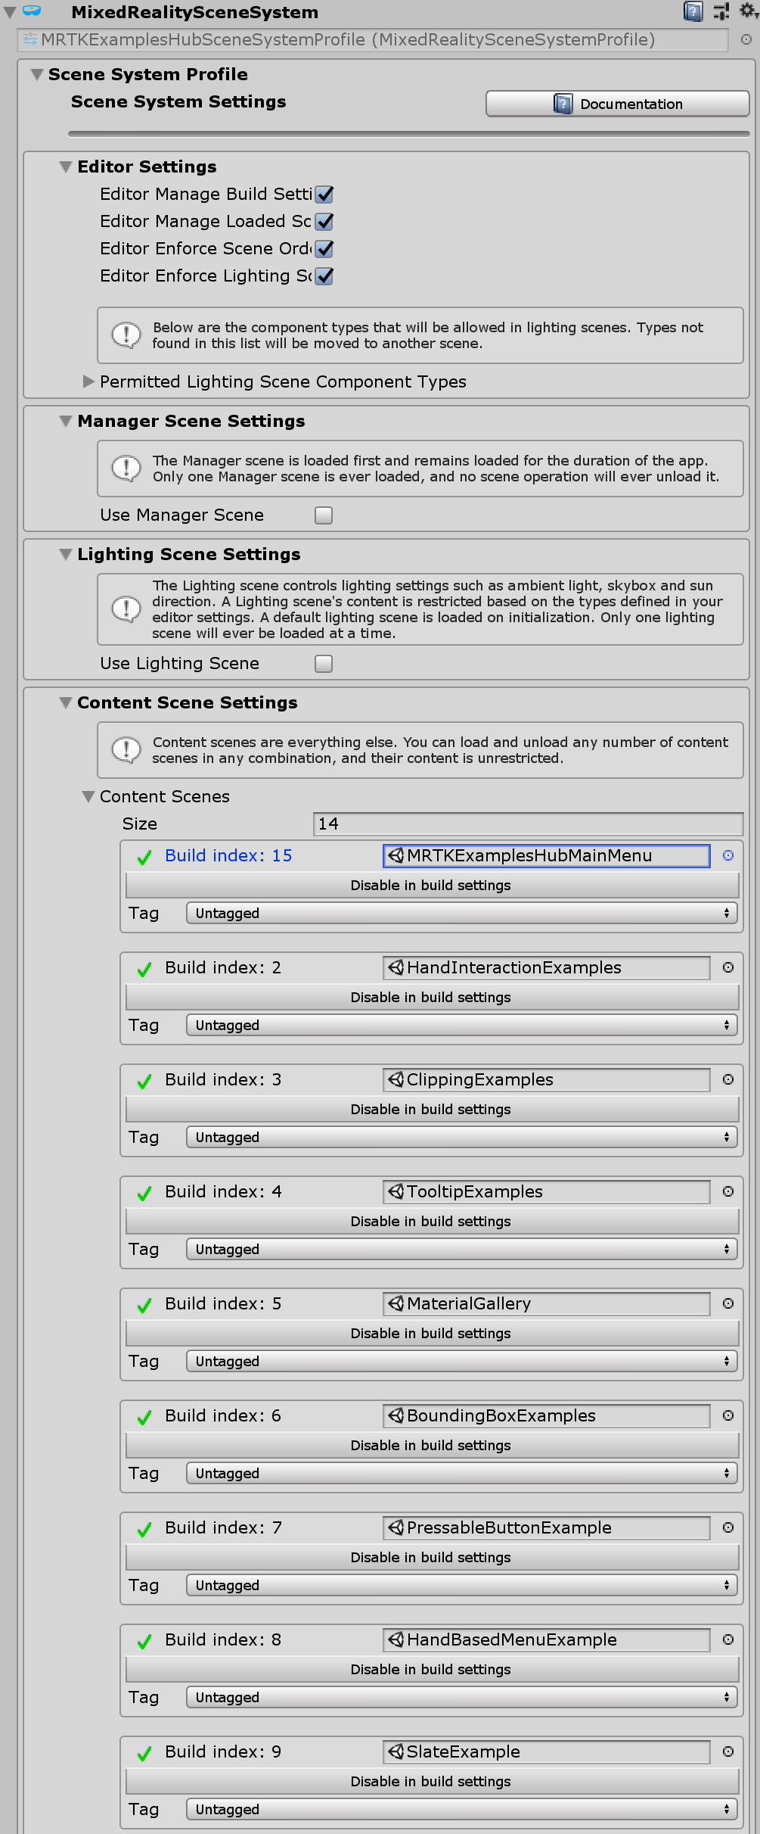Viewport: 760px width, 1834px height.
Task: Collapse the Lighting Scene Settings section
Action: tap(66, 554)
